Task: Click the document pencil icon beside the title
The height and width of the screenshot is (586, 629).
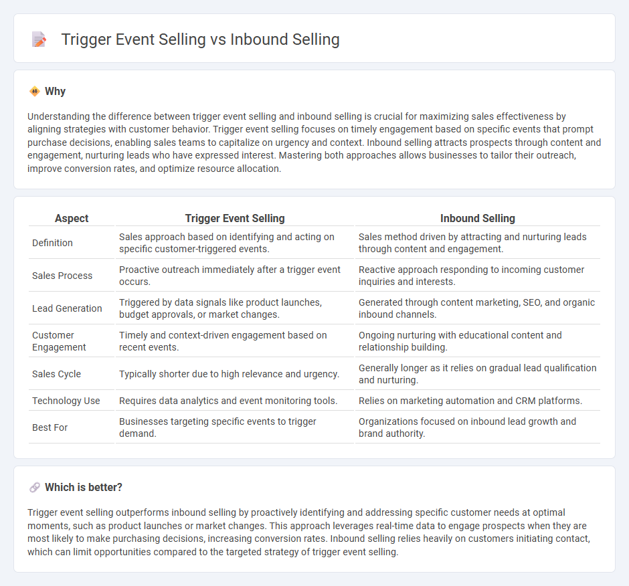Action: click(39, 39)
